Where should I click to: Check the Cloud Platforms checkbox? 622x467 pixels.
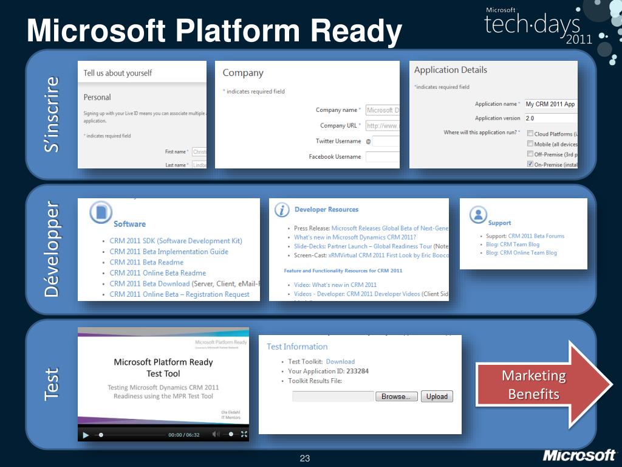coord(530,133)
